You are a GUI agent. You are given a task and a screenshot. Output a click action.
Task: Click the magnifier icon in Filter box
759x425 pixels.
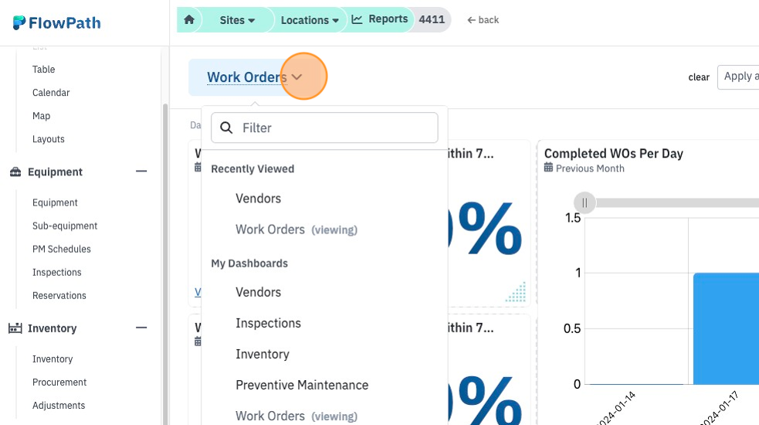(226, 127)
